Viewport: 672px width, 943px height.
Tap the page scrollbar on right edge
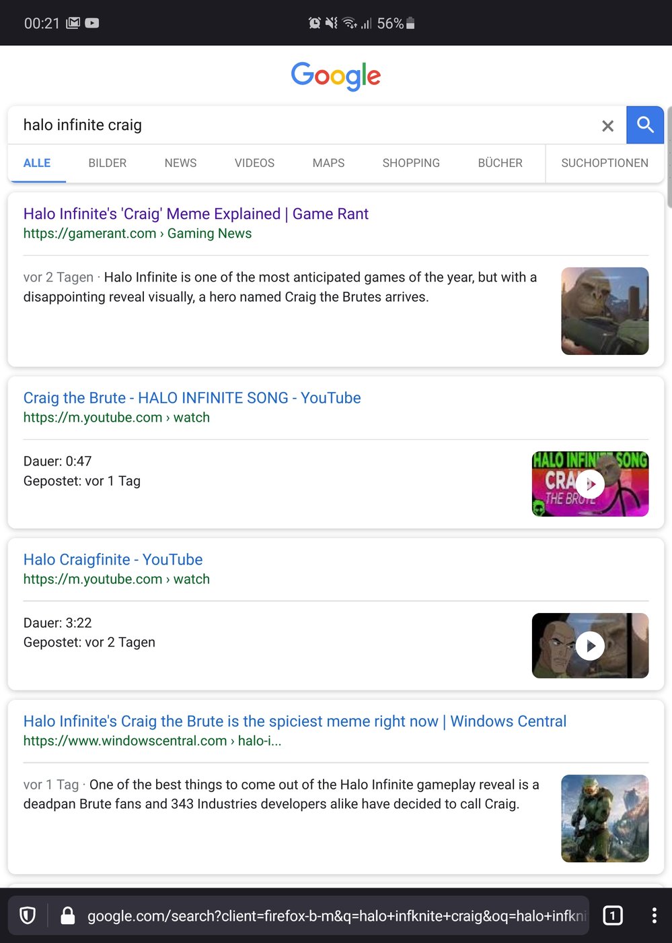click(669, 157)
